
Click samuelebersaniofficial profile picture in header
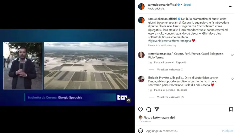click(x=141, y=7)
